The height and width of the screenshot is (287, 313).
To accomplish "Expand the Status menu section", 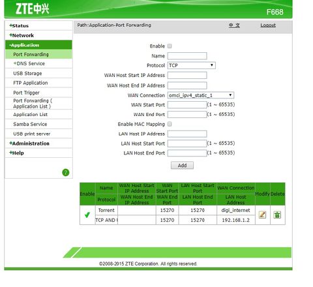I will [19, 25].
